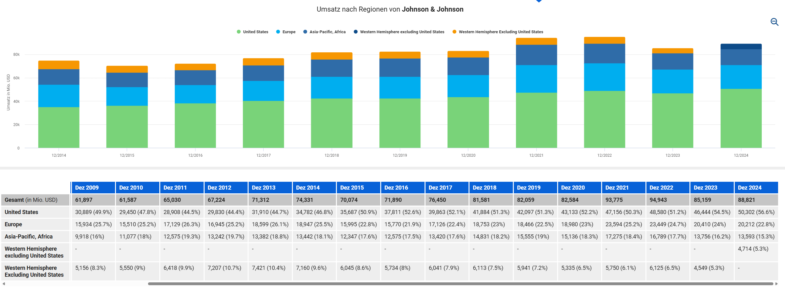Click the dark navy top segment of 12/2024 bar
The height and width of the screenshot is (288, 785).
pyautogui.click(x=741, y=46)
